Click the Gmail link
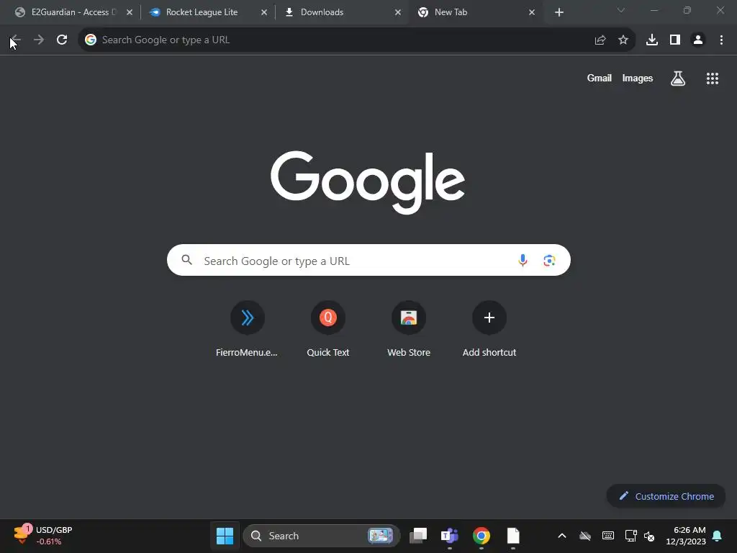This screenshot has width=737, height=553. [600, 78]
